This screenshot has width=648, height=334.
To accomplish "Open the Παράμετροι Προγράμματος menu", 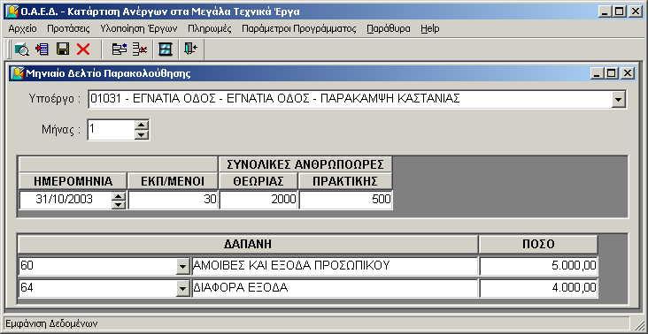I will 299,29.
